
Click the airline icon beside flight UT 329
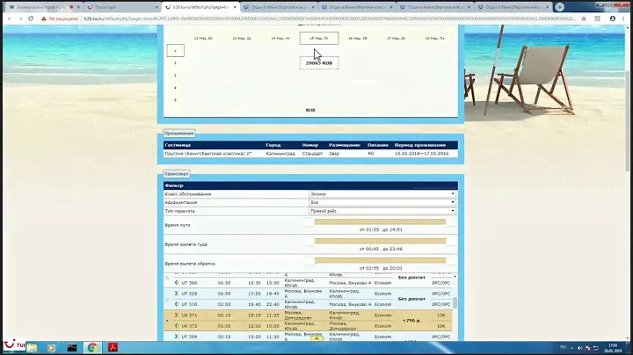[178, 293]
